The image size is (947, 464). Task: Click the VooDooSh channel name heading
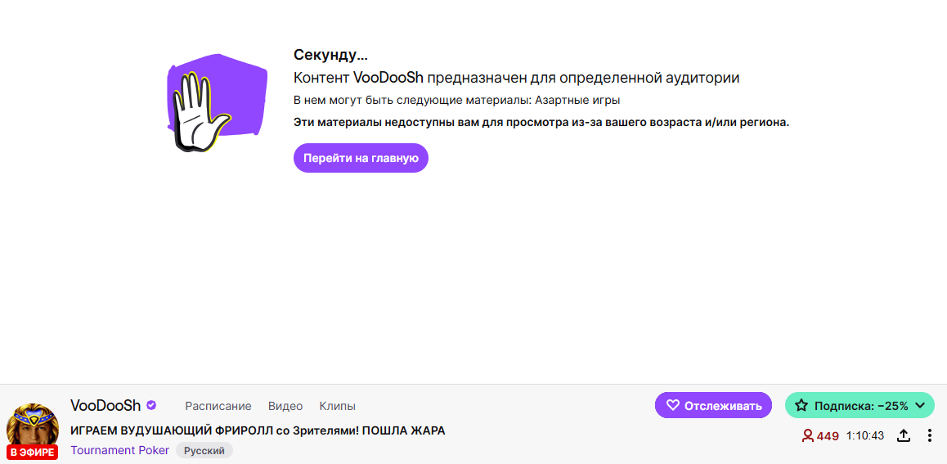pyautogui.click(x=105, y=405)
